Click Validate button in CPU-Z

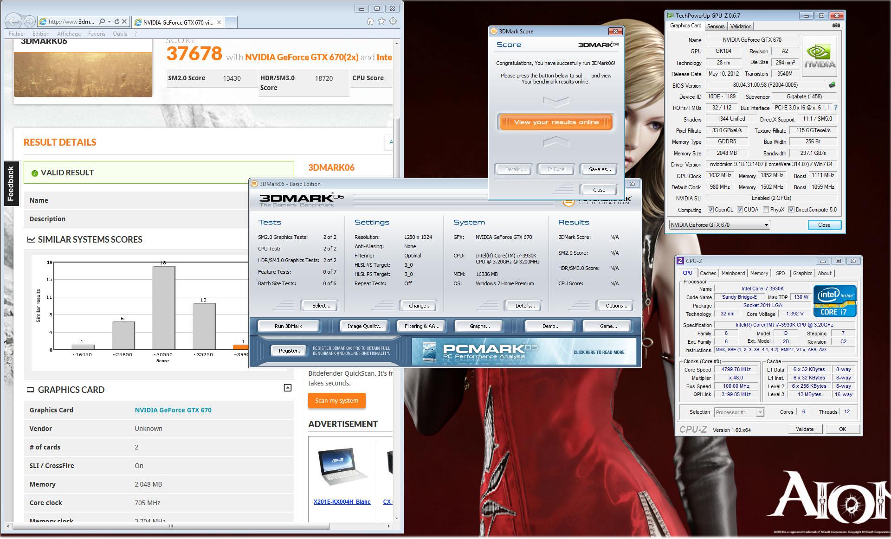804,429
